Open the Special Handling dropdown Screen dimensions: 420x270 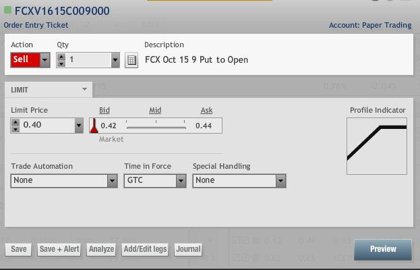click(239, 180)
